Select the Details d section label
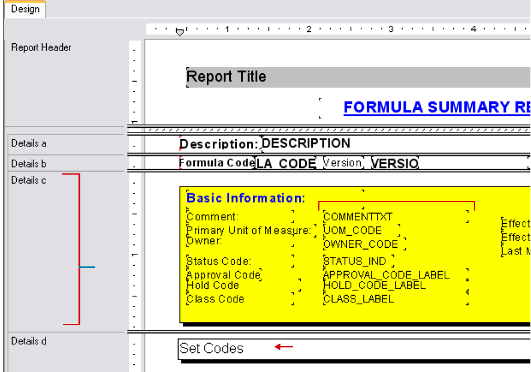 [x=29, y=341]
